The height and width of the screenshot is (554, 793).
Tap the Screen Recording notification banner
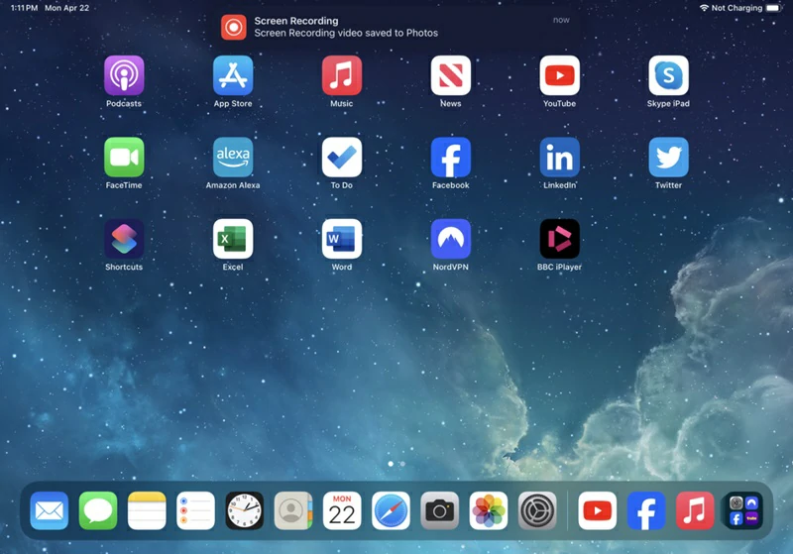[396, 28]
